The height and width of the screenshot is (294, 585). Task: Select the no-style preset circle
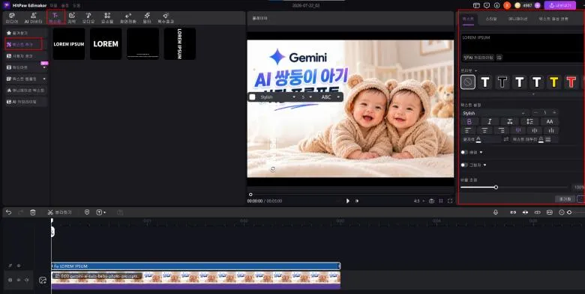468,82
